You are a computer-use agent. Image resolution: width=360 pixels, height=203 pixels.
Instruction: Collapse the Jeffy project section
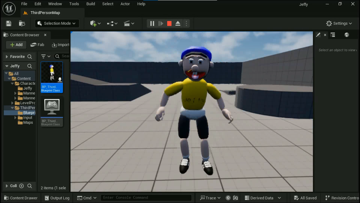tap(7, 66)
